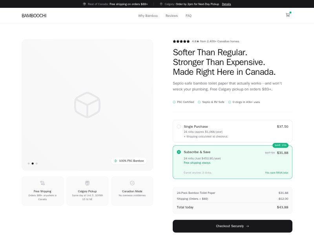Click the Calgary Pickup store icon
The height and width of the screenshot is (235, 314).
[x=87, y=183]
